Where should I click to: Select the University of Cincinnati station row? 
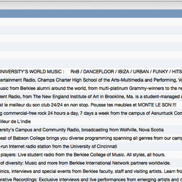coord(91,147)
